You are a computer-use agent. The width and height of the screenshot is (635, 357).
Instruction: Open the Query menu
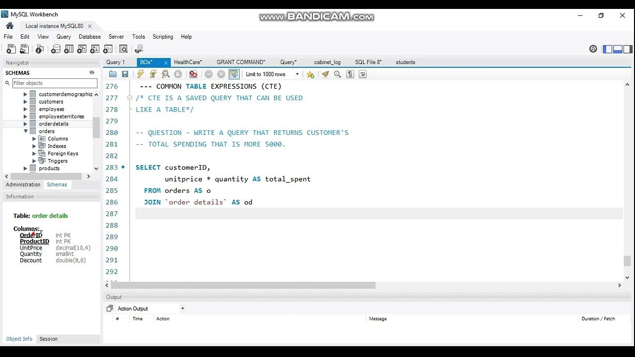63,37
